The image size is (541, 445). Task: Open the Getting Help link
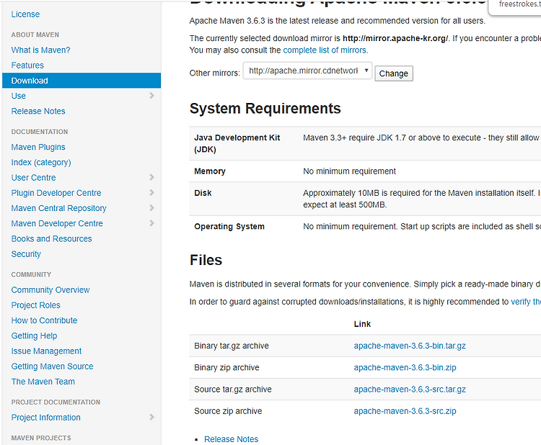pos(34,336)
